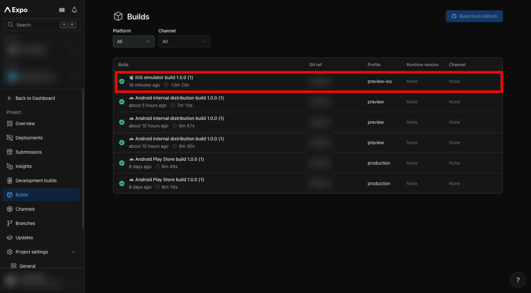Open the Platform filter dropdown

tap(133, 41)
